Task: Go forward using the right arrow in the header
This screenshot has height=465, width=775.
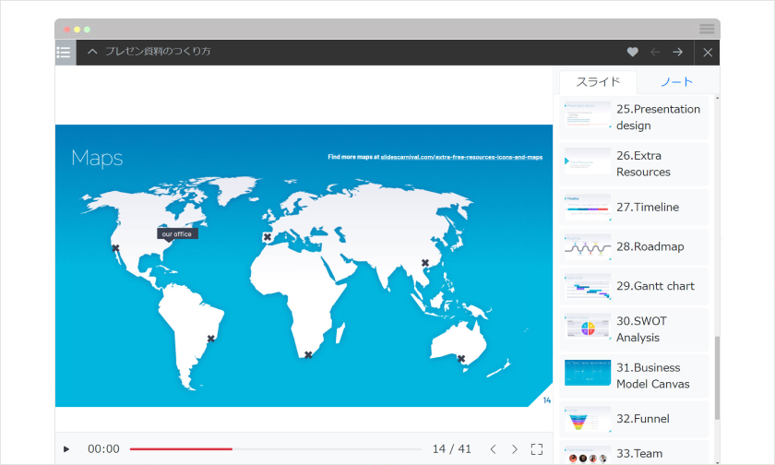Action: coord(678,53)
